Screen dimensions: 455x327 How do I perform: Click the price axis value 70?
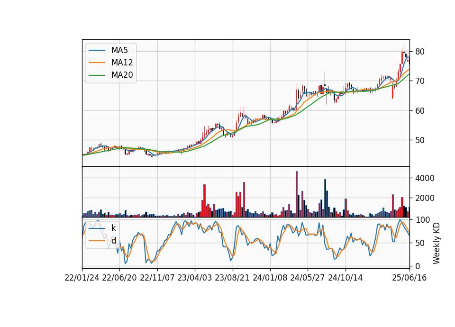coord(419,81)
